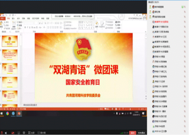Click the screen share icon in the call toolbar

(x=19, y=133)
